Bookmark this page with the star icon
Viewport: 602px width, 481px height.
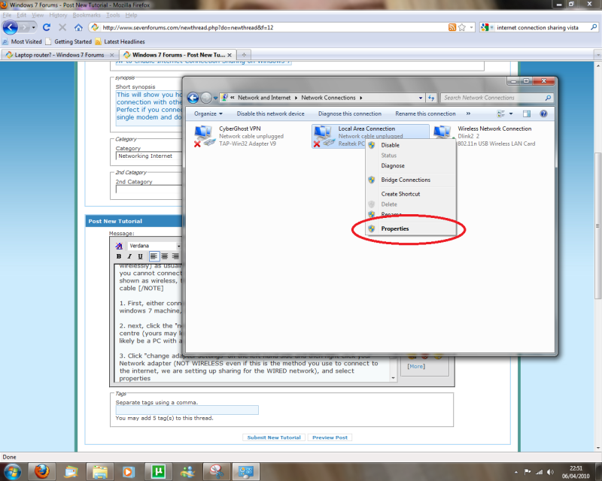462,27
